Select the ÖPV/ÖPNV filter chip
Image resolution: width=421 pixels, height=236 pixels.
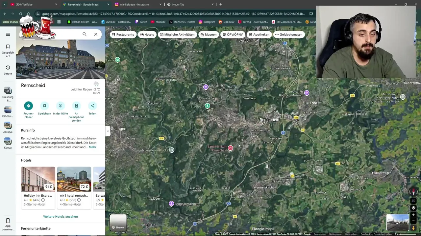[x=233, y=34]
